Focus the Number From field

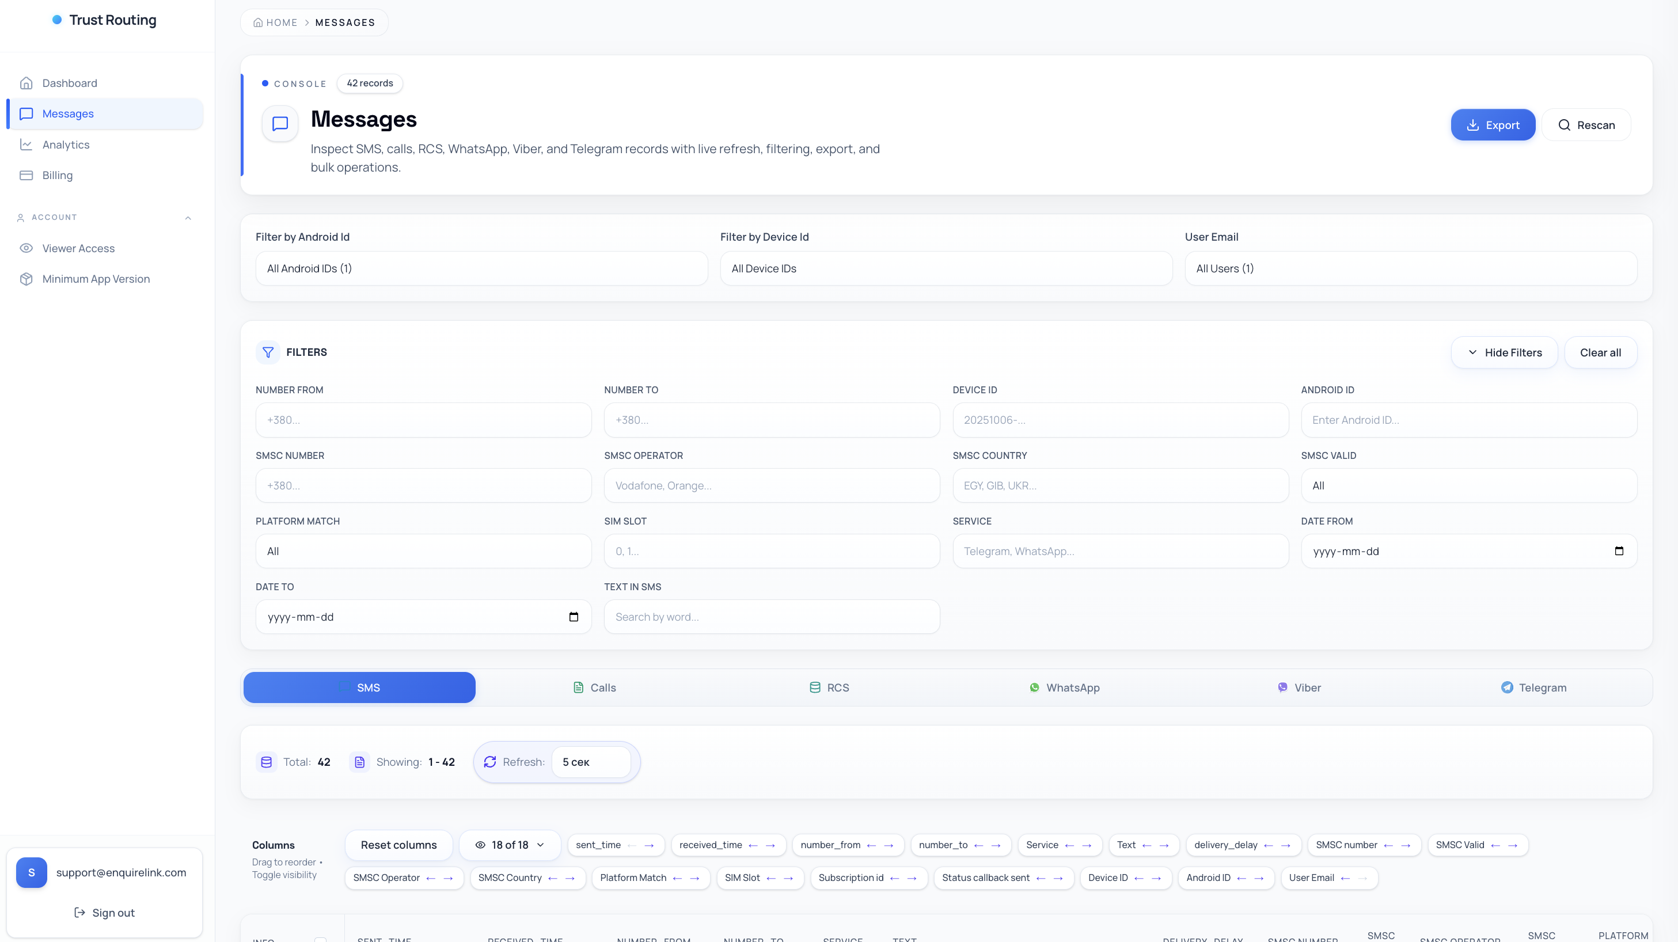(423, 420)
